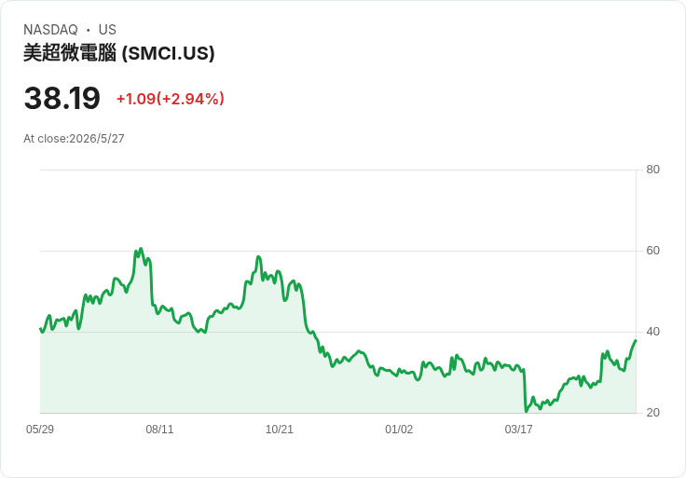This screenshot has width=686, height=478.
Task: Click the 10/21 date label on x-axis
Action: coord(279,429)
